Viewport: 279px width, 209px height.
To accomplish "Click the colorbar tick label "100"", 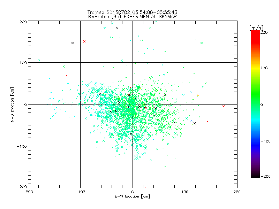I will [264, 68].
